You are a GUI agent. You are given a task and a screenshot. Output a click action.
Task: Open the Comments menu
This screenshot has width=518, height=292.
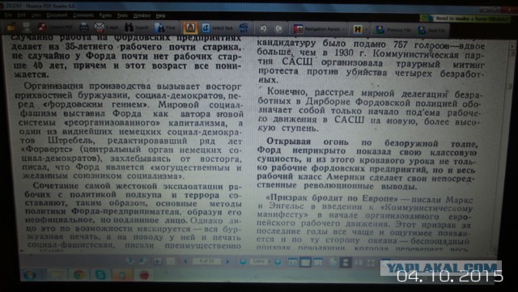pos(83,15)
